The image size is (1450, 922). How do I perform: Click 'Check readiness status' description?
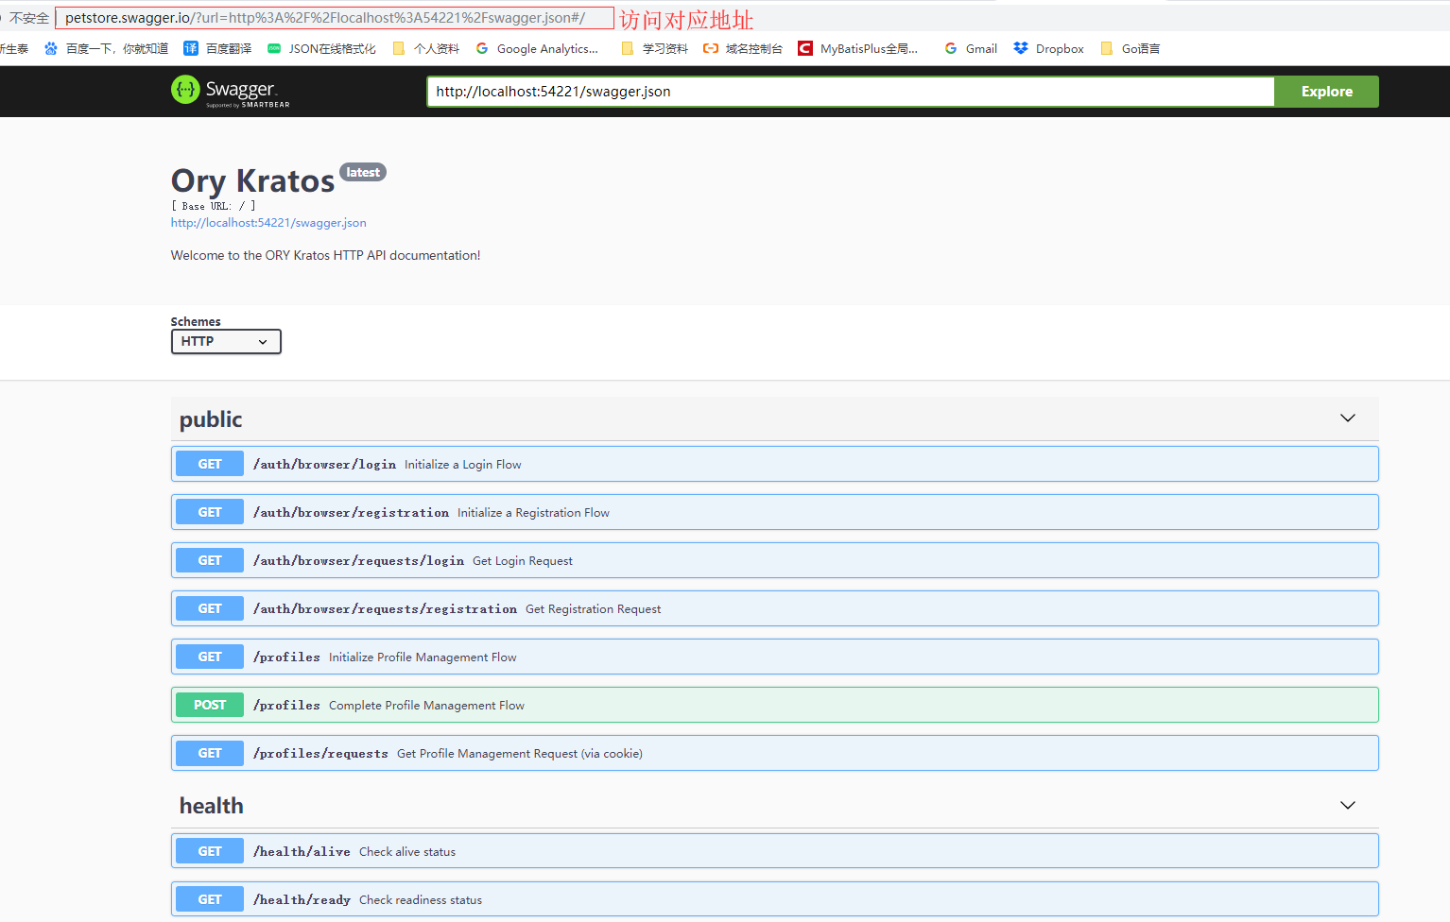click(x=421, y=900)
